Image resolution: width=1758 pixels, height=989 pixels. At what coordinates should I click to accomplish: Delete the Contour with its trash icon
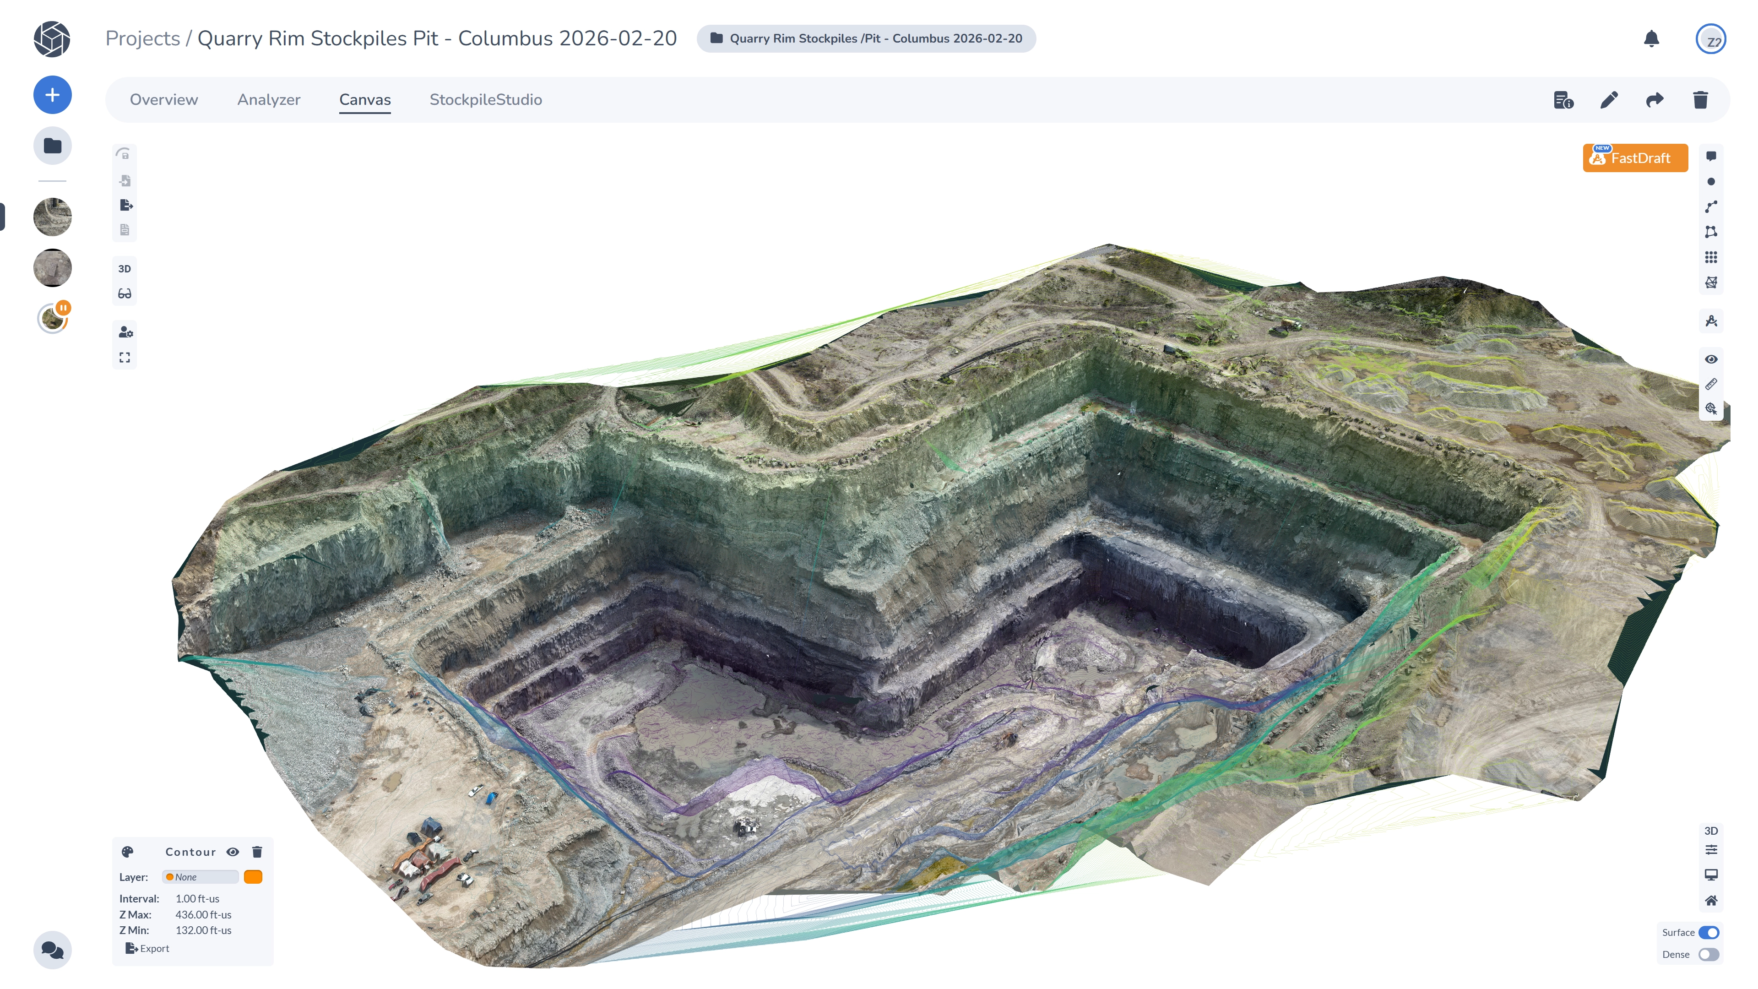[x=257, y=852]
